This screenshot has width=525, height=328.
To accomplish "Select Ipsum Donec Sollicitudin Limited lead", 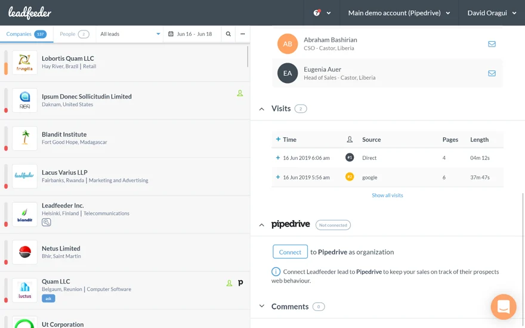I will 125,100.
